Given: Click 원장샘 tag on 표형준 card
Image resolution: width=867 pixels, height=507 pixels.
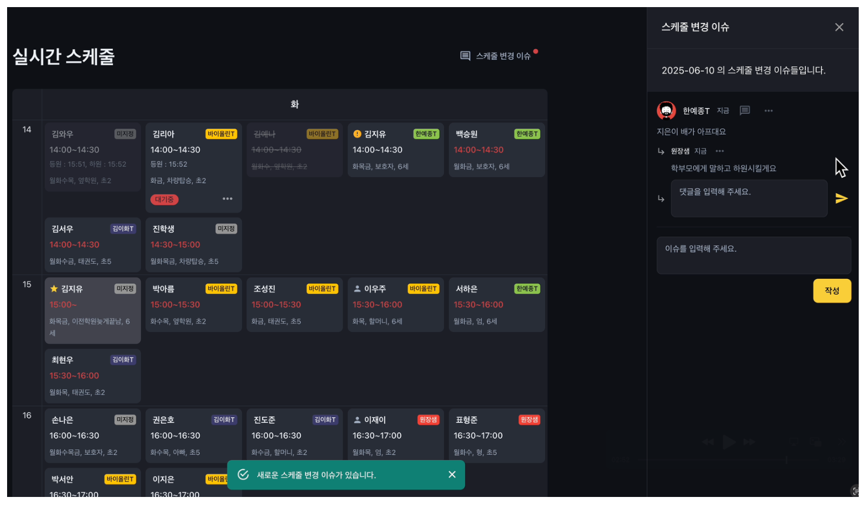Looking at the screenshot, I should 529,420.
